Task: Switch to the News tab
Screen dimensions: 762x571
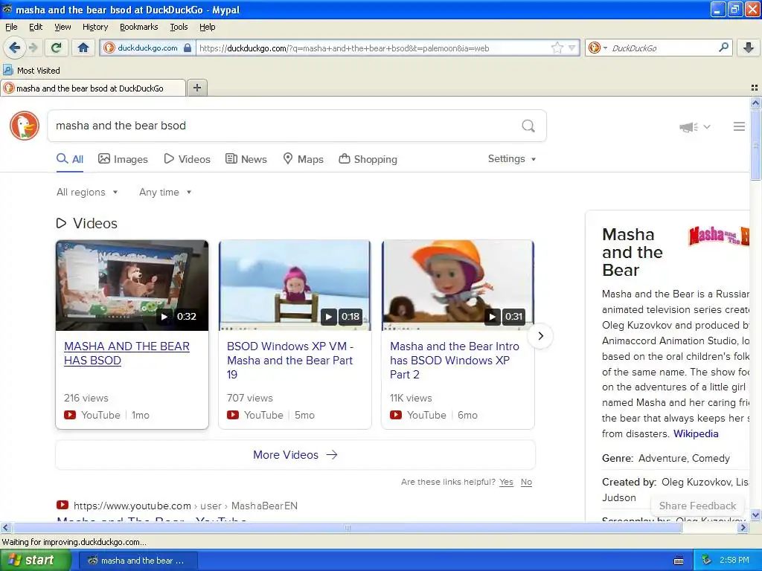Action: point(246,159)
